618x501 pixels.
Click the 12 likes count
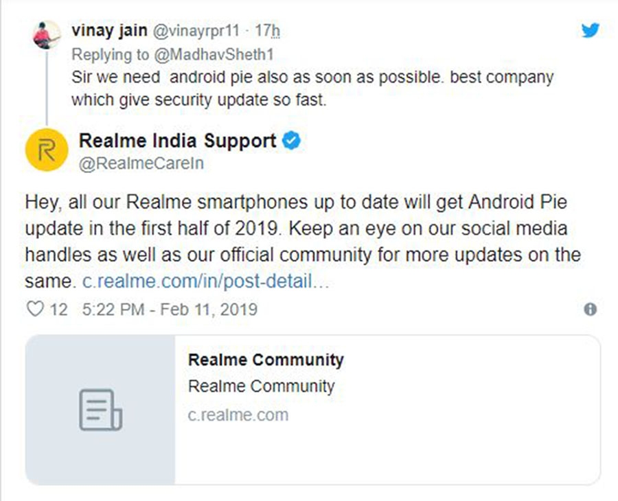coord(59,310)
